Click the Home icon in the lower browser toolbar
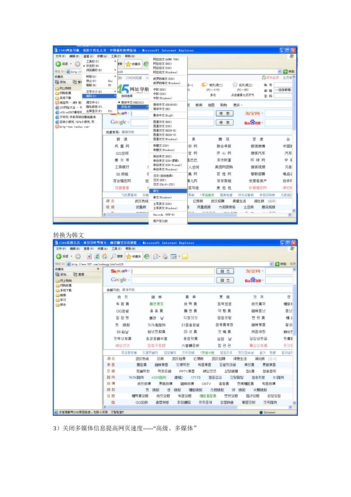The width and height of the screenshot is (351, 497). click(105, 256)
